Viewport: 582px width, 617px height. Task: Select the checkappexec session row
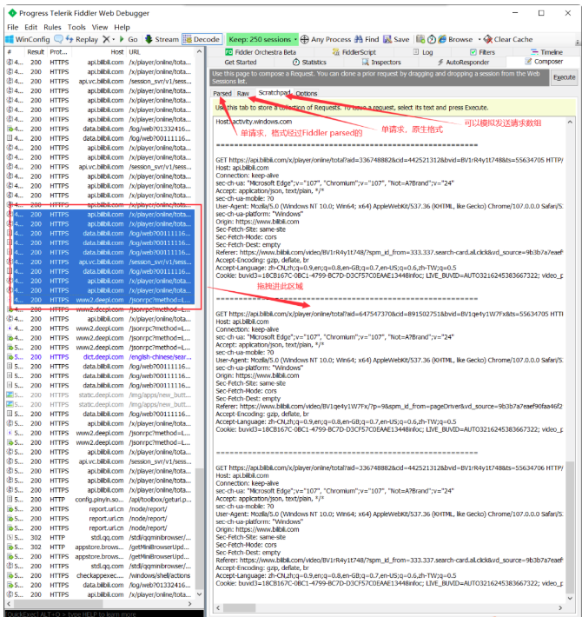pyautogui.click(x=100, y=575)
